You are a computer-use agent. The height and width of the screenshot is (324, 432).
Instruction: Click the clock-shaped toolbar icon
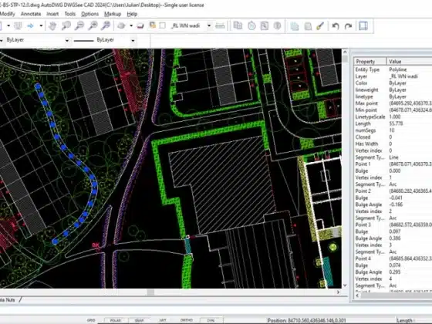(251, 26)
